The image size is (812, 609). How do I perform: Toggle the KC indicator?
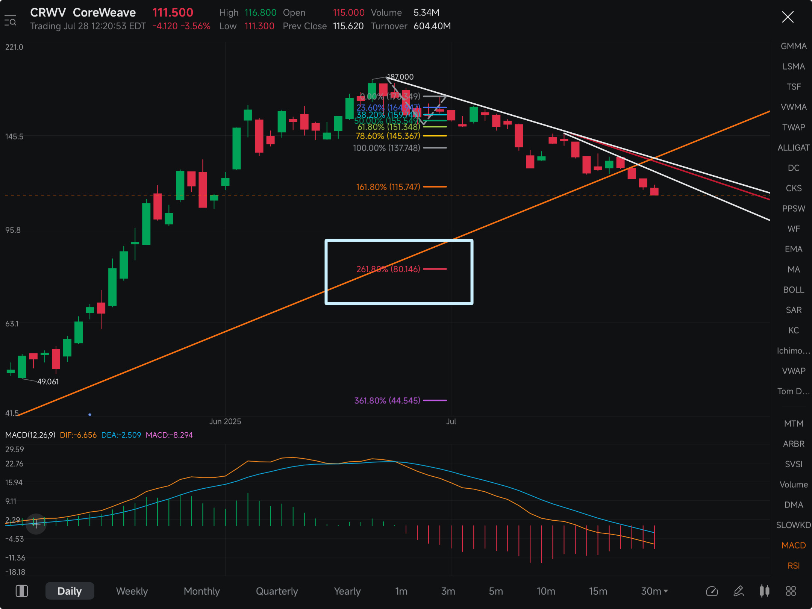794,330
